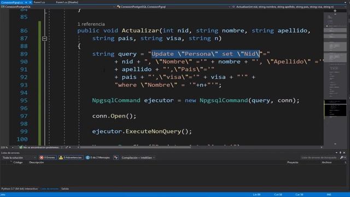Open the Actualizar member dropdown
The height and width of the screenshot is (197, 350).
pos(289,7)
